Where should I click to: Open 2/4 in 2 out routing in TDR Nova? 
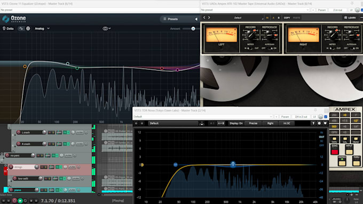301,117
